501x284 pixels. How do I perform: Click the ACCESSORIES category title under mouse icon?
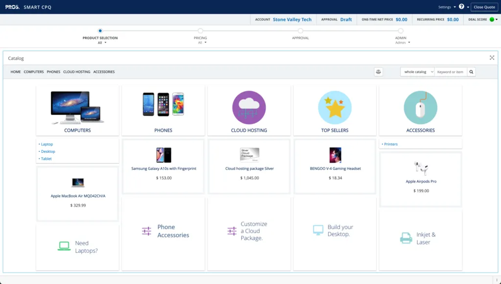coord(420,130)
